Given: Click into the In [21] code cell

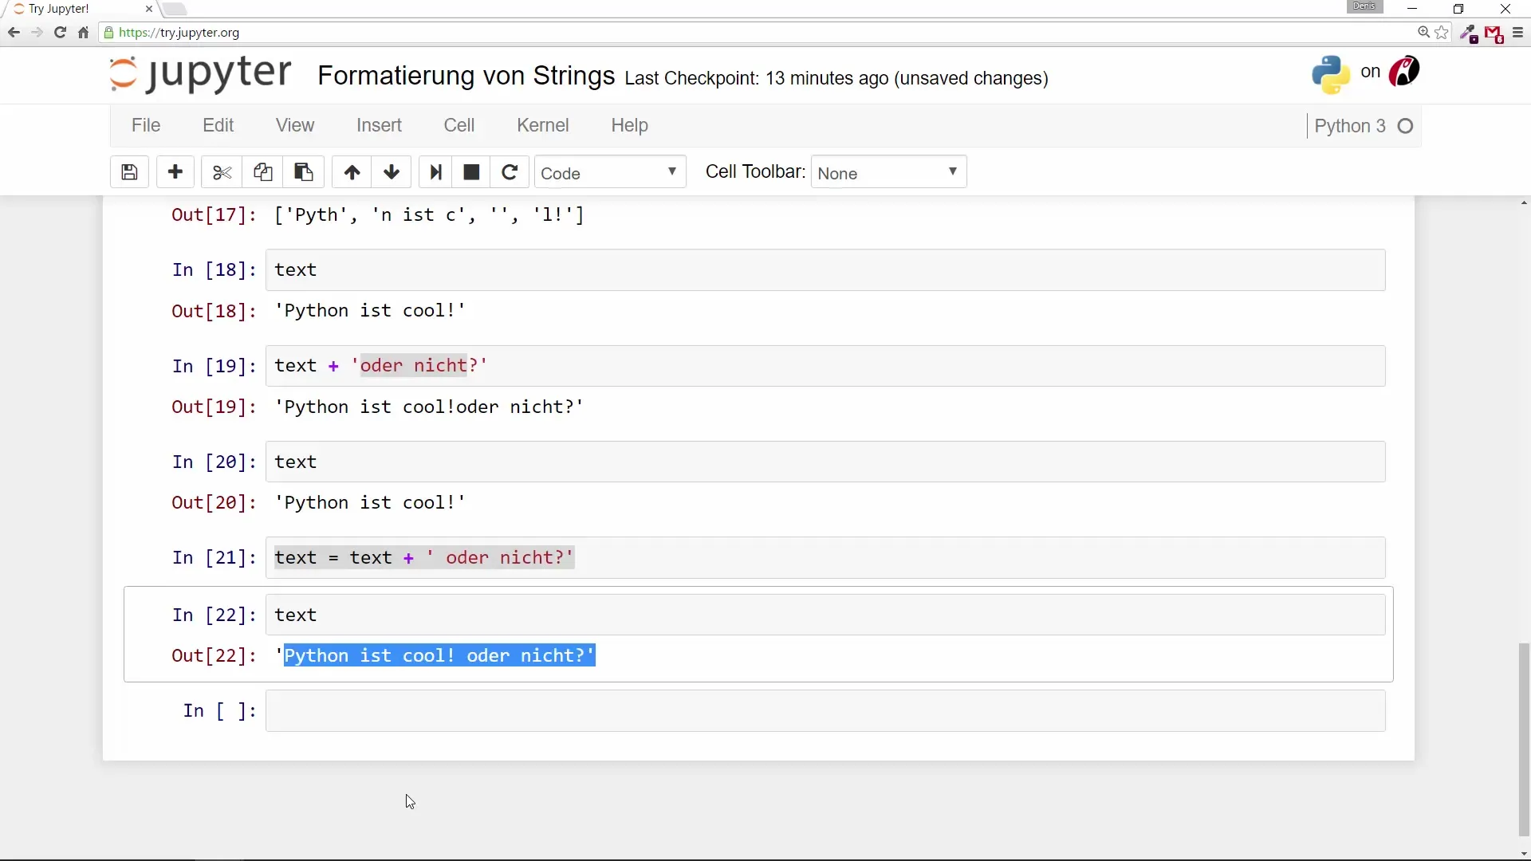Looking at the screenshot, I should (x=825, y=557).
